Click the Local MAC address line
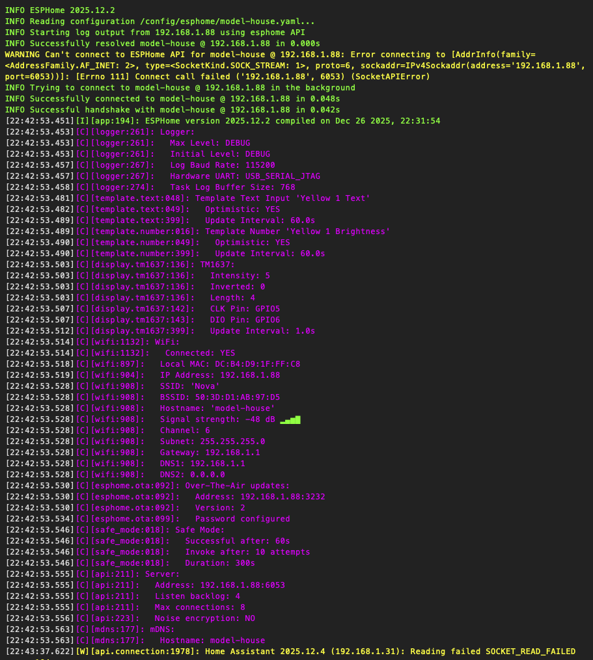The image size is (593, 660). (230, 364)
